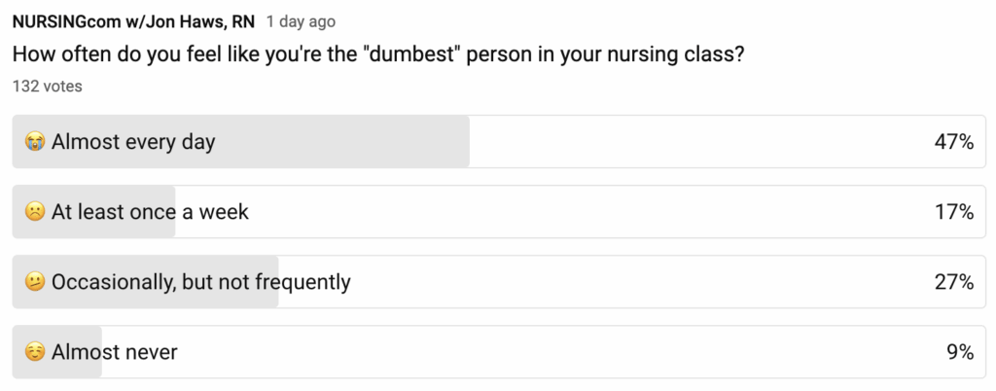Click the 27% result percentage
This screenshot has width=996, height=391.
coord(953,282)
